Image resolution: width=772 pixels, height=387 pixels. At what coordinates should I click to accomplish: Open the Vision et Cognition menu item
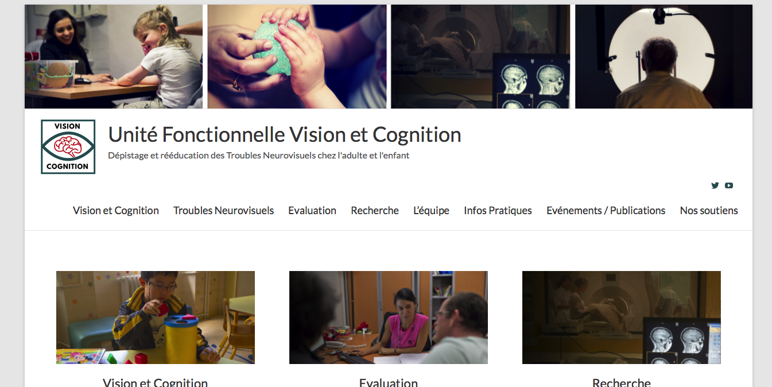pos(116,211)
